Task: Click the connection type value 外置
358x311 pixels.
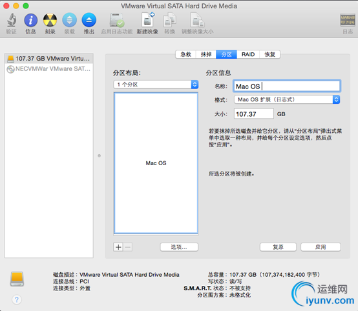Action: tap(85, 288)
